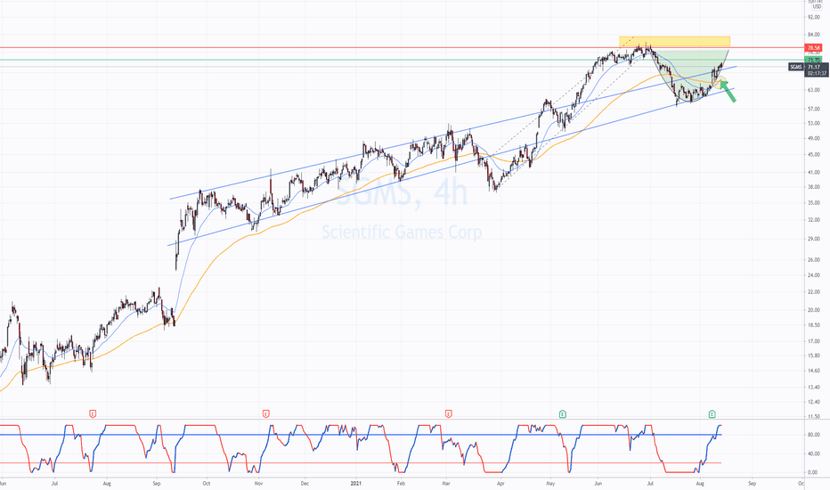The height and width of the screenshot is (490, 830).
Task: Click the SGMS symbol label on price axis
Action: click(x=796, y=68)
